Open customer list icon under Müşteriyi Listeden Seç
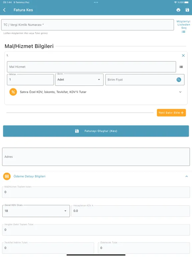Image resolution: width=192 pixels, height=257 pixels. (183, 32)
